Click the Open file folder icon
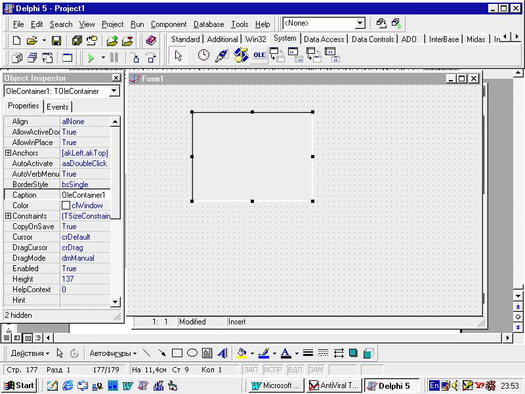 coord(32,41)
